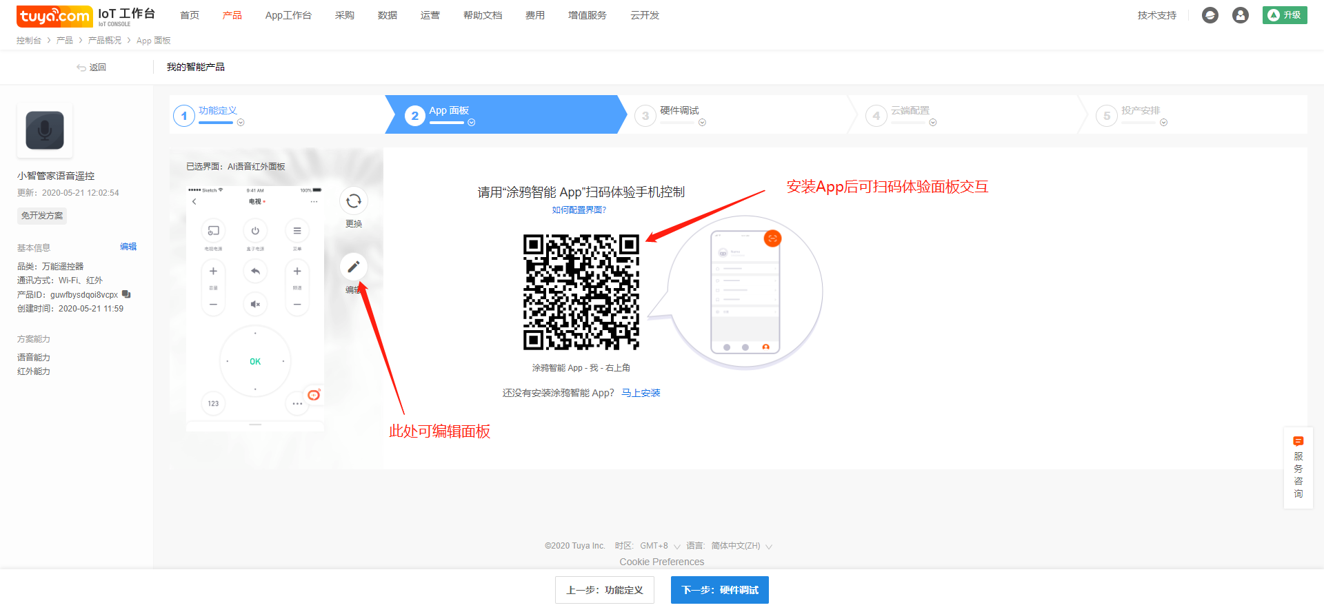1324x612 pixels.
Task: Click the 如何配置界面 help link
Action: click(x=579, y=210)
